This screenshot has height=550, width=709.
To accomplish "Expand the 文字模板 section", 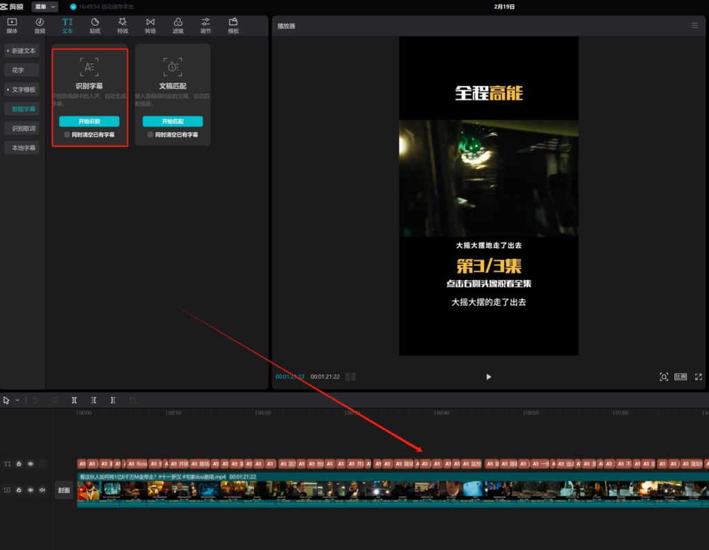I will coord(21,89).
